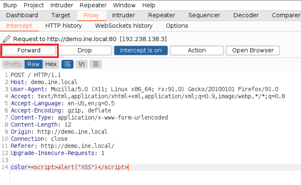Click the 'Firefox/91.0' text in User-Agent

258,89
